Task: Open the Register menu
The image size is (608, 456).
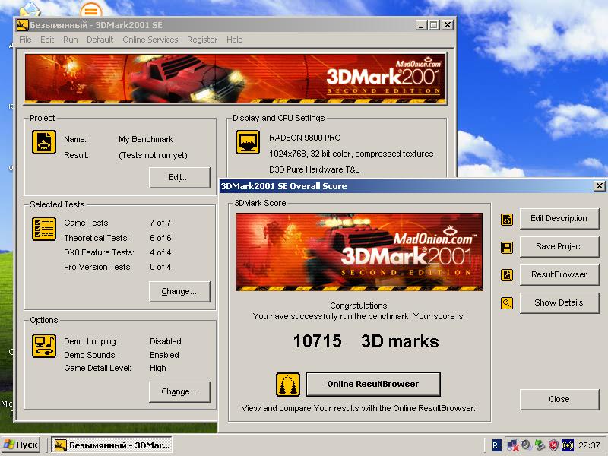Action: point(202,40)
